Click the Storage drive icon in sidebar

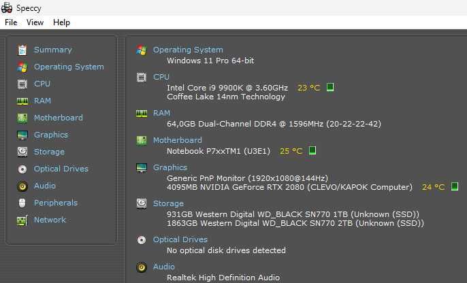click(x=22, y=152)
